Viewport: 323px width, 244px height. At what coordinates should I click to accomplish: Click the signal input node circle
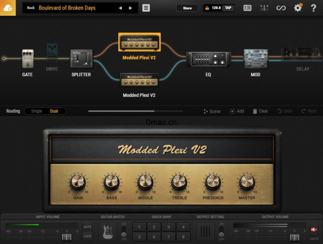(4, 59)
